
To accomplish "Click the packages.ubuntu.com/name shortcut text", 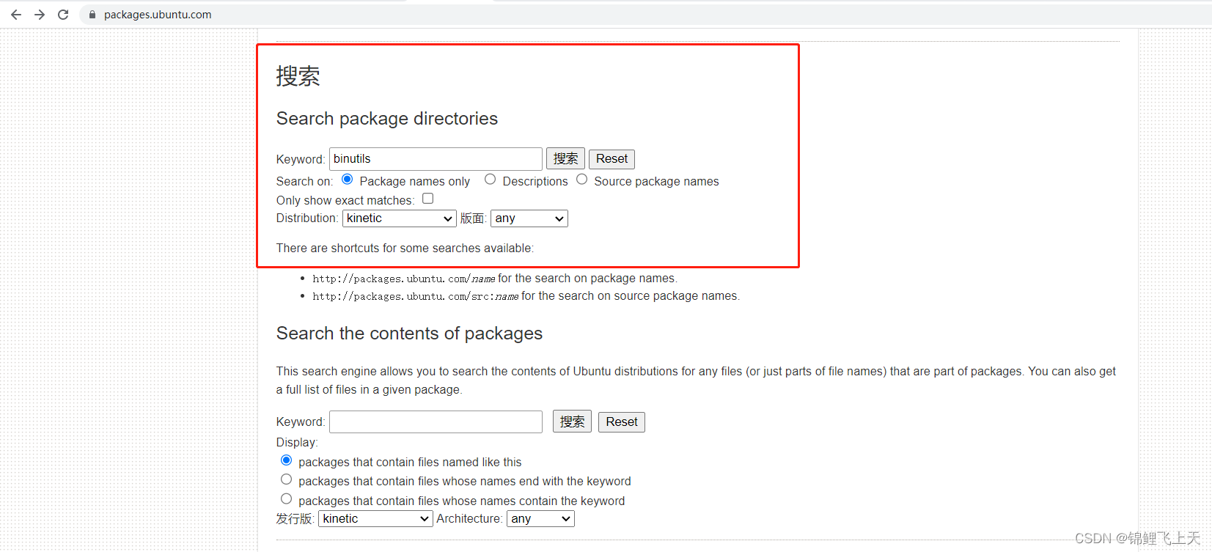I will pyautogui.click(x=404, y=279).
